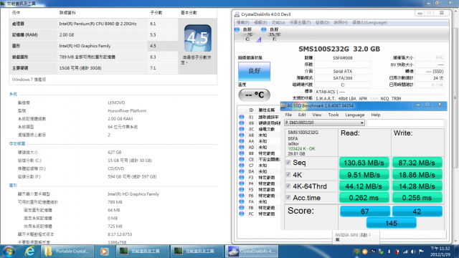Viewport: 459px width, 258px height.
Task: Click the -- °C temperature button
Action: 254,95
